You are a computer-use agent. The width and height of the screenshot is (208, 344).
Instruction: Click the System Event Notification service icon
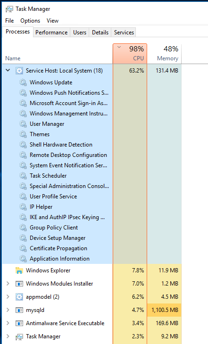(23, 165)
